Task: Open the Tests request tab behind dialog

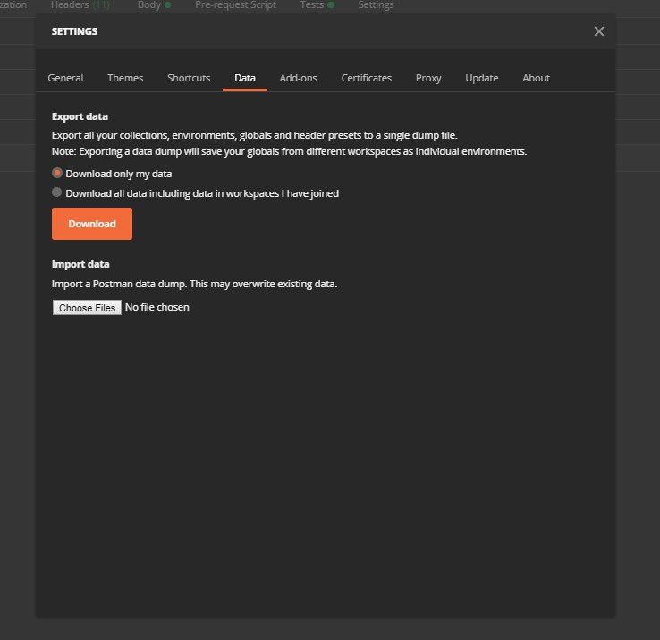Action: (x=317, y=5)
